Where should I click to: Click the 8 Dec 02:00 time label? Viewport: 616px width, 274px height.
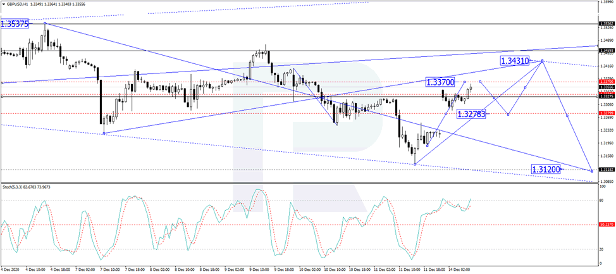tap(160, 270)
